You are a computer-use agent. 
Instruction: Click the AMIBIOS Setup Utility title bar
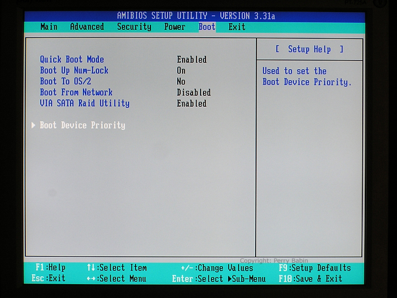(196, 16)
